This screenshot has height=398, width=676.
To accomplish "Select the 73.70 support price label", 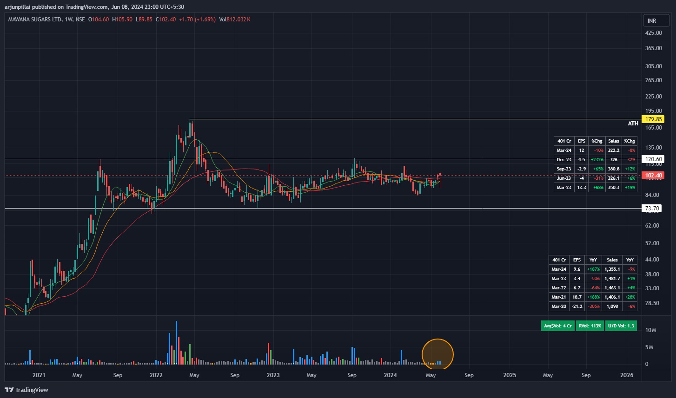I will (651, 209).
